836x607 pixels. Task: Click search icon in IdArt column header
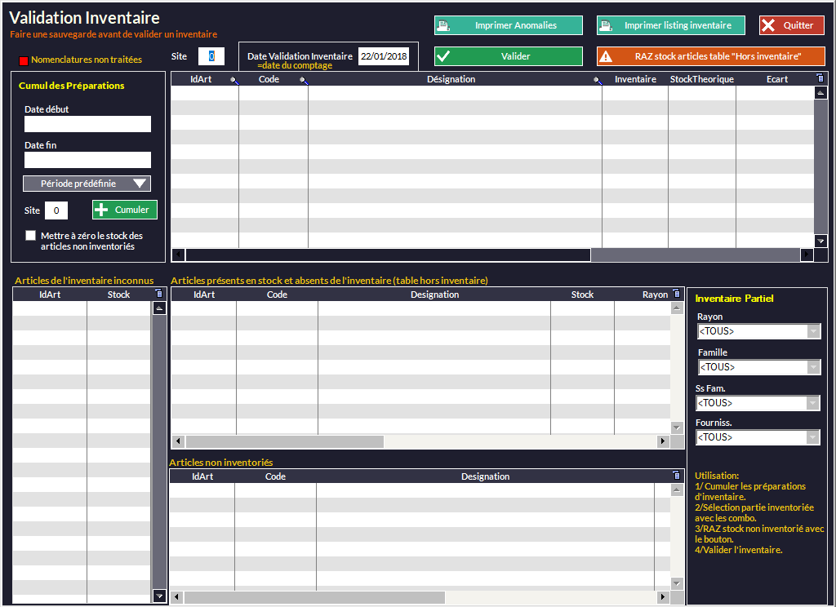point(233,80)
